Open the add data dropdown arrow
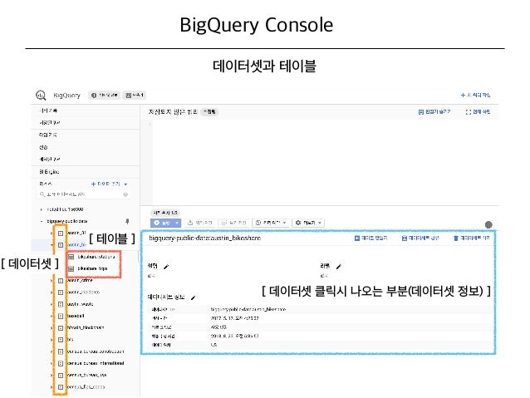 (x=125, y=184)
